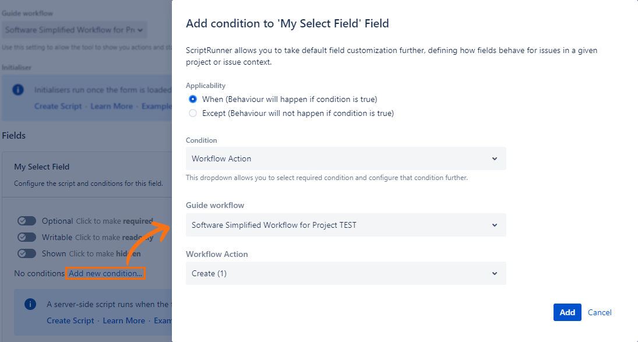Click the Initialiser info icon
The height and width of the screenshot is (342, 638).
click(18, 90)
